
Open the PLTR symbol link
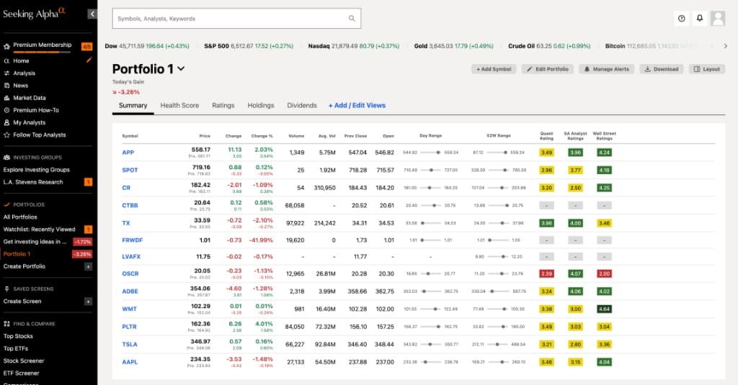click(x=129, y=327)
